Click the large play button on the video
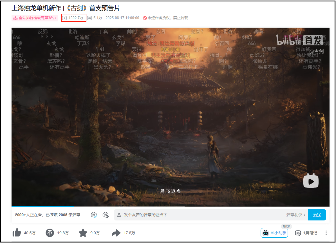The image size is (336, 243). coord(311,181)
